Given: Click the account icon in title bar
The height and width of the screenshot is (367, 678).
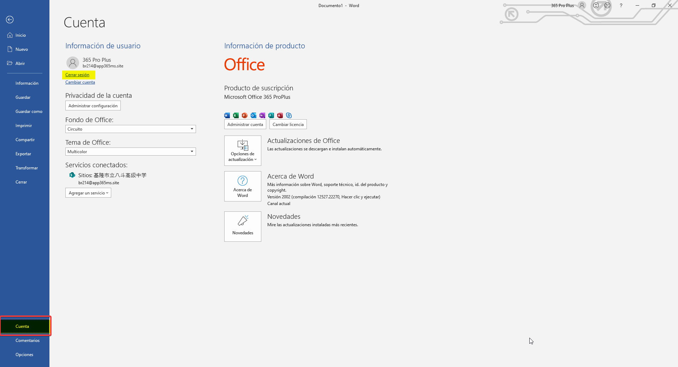Looking at the screenshot, I should [582, 6].
